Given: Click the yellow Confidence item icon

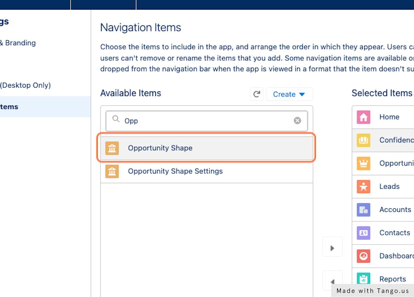Looking at the screenshot, I should coord(364,140).
